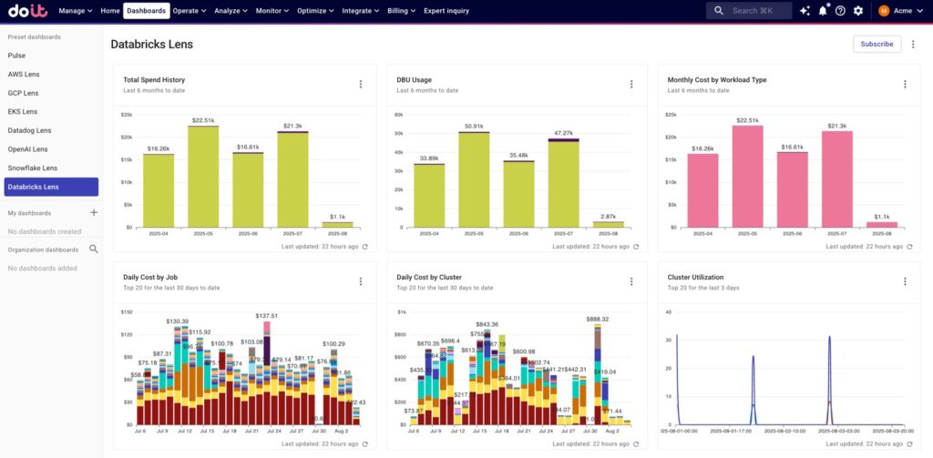Screen dimensions: 933x458
Task: Click the DoiT logo
Action: click(28, 11)
